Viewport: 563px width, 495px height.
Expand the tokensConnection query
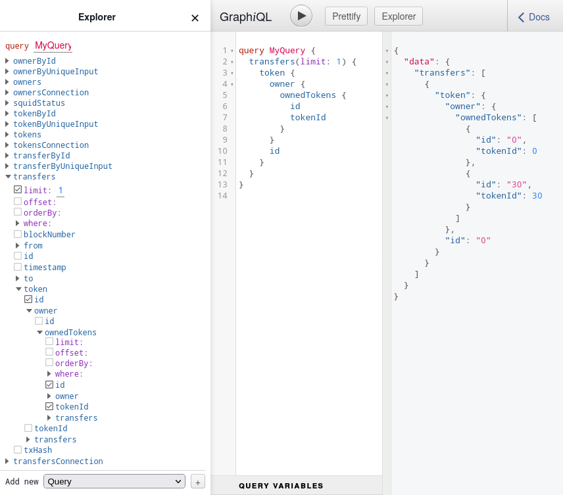[x=7, y=145]
